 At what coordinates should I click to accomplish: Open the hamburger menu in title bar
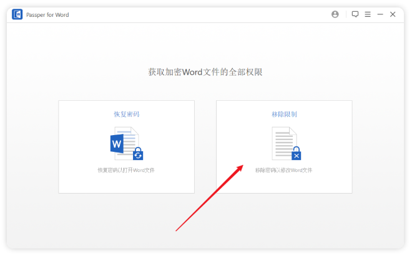pyautogui.click(x=368, y=14)
